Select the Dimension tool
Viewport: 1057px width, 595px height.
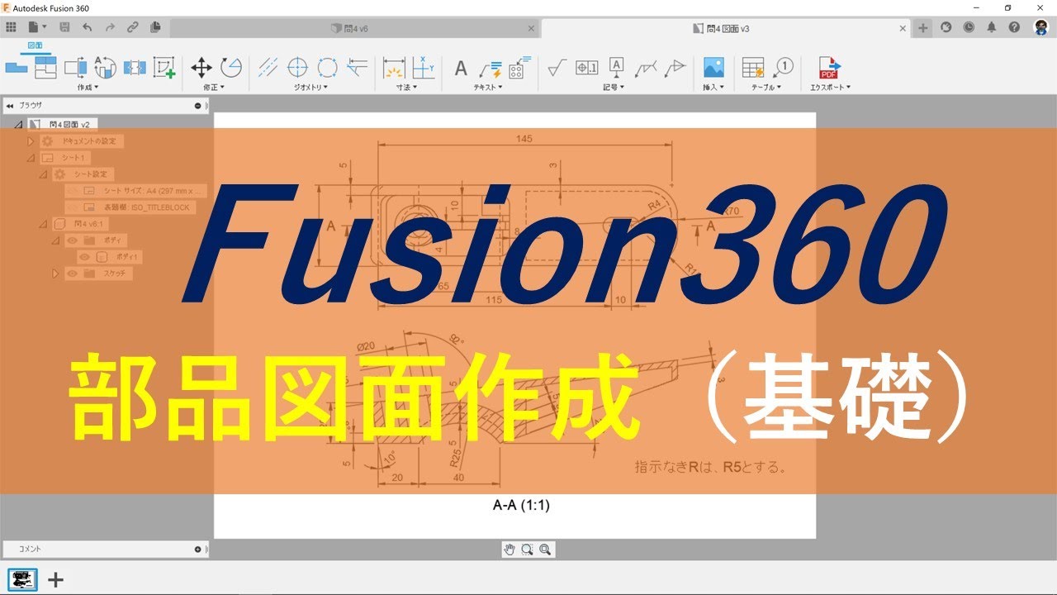pyautogui.click(x=395, y=67)
